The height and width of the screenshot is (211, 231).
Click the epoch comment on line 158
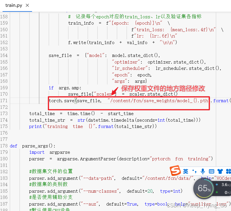[135, 17]
